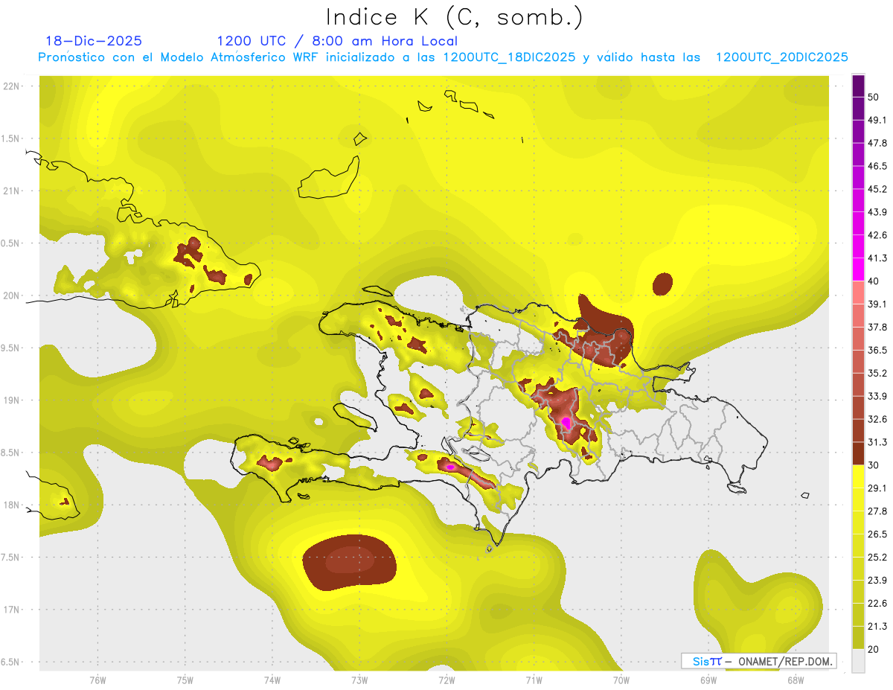Click the small brown oval north of 20N near 69.5W
Viewport: 893px width, 690px height.
click(x=662, y=284)
